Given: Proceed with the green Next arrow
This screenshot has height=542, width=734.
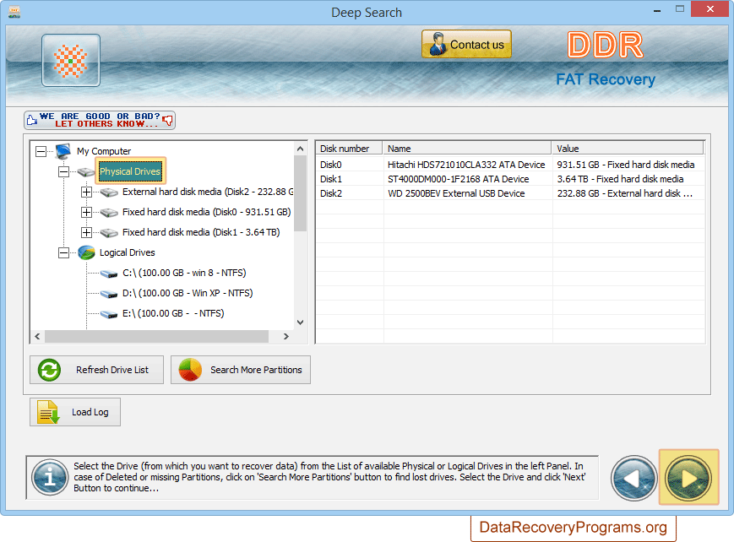Looking at the screenshot, I should [688, 478].
